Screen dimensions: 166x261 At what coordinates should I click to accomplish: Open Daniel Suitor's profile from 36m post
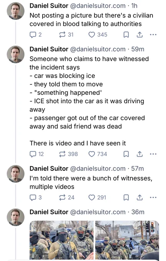pos(49,212)
